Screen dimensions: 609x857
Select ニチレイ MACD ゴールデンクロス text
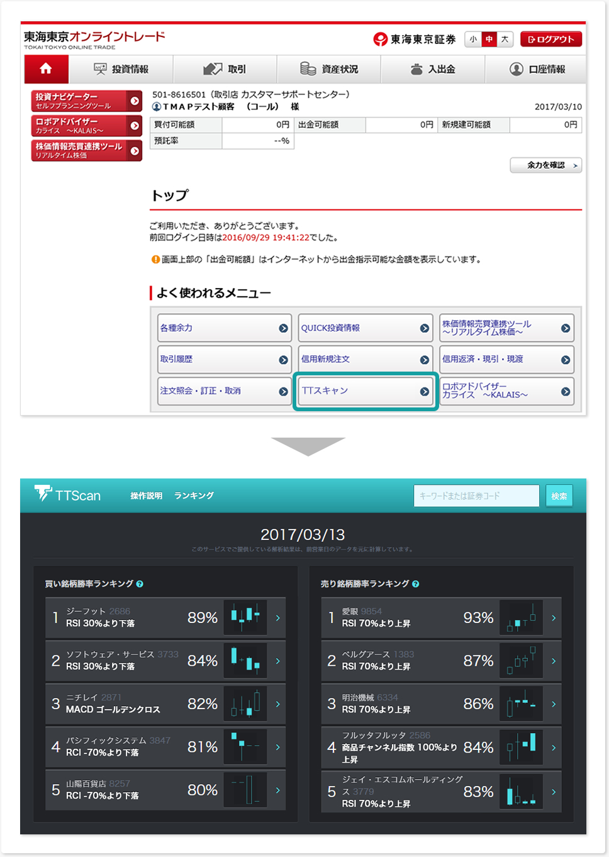[x=113, y=709]
